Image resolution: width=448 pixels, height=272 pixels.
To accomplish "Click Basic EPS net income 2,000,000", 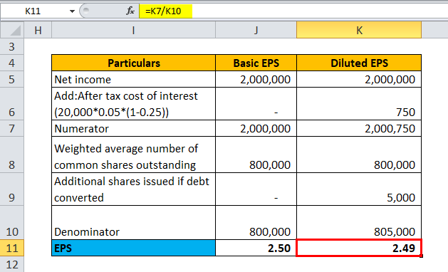I will (256, 79).
